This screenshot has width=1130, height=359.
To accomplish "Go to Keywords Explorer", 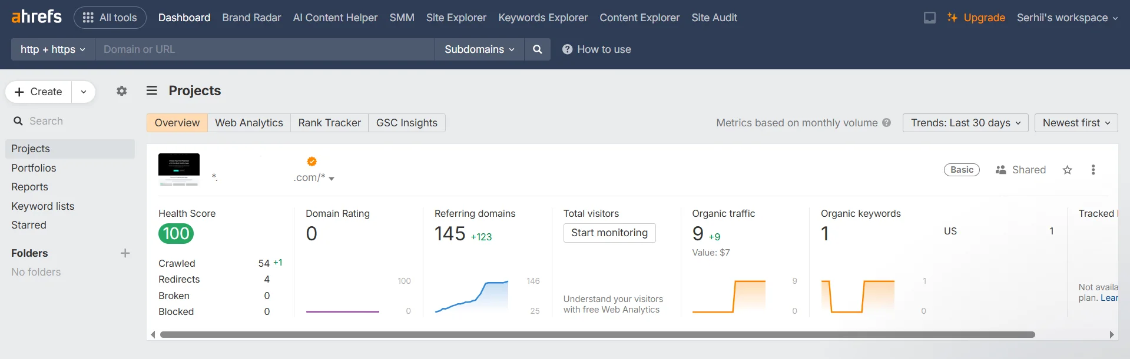I will point(543,18).
